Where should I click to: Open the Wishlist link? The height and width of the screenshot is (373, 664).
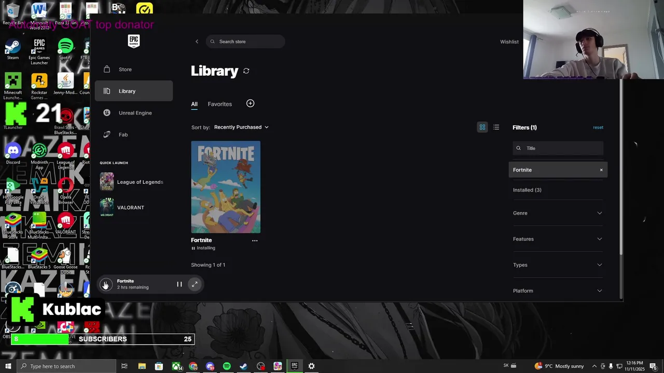[x=509, y=41]
